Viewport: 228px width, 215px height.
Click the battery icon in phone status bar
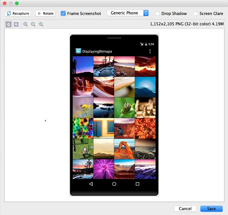click(146, 44)
